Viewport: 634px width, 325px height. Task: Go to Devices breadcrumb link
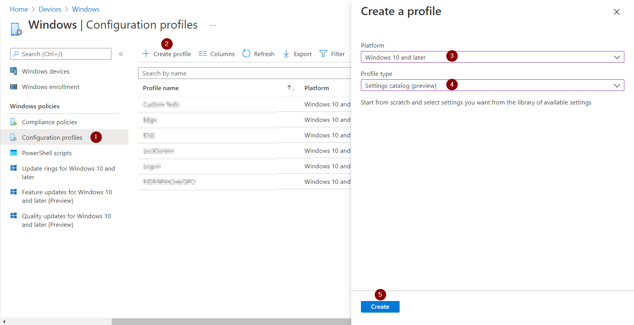50,9
